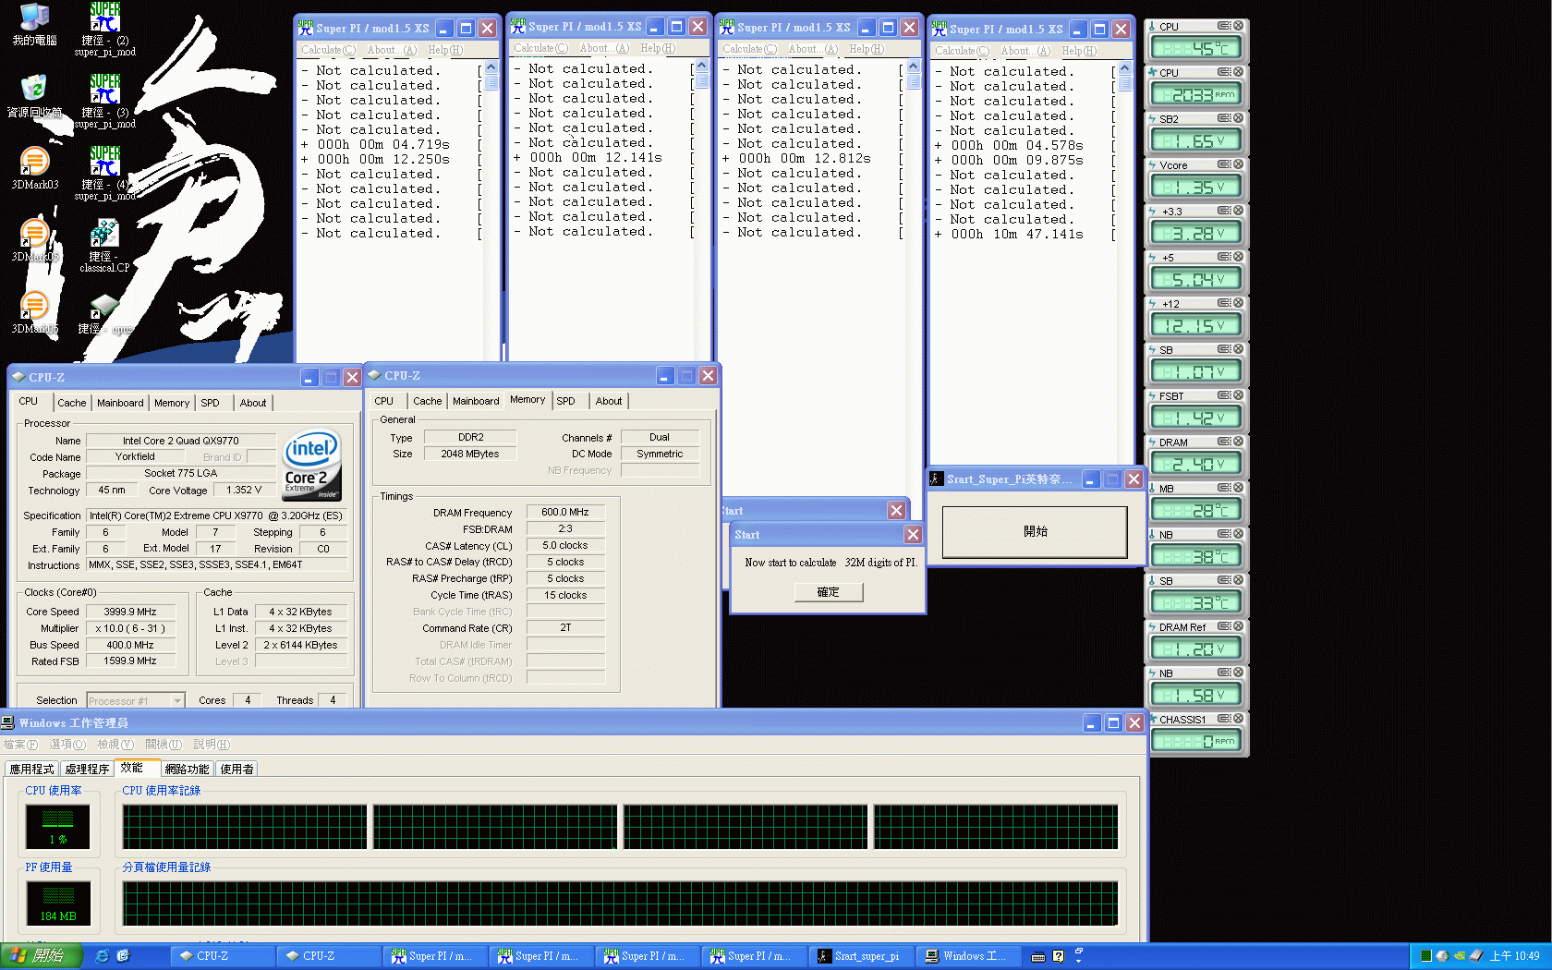Switch to Mainboard tab in left CPU-Z window

[120, 403]
